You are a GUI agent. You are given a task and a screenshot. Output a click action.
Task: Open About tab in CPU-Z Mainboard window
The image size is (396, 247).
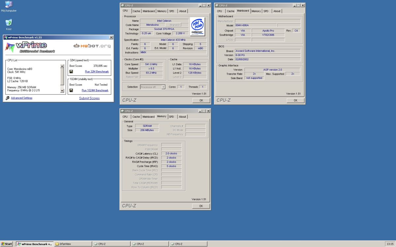(x=277, y=11)
